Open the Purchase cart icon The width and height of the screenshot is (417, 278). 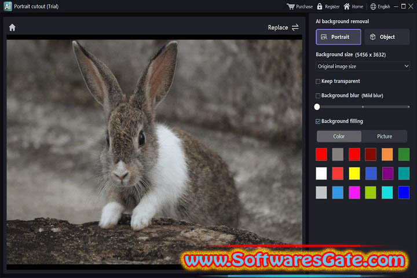290,6
